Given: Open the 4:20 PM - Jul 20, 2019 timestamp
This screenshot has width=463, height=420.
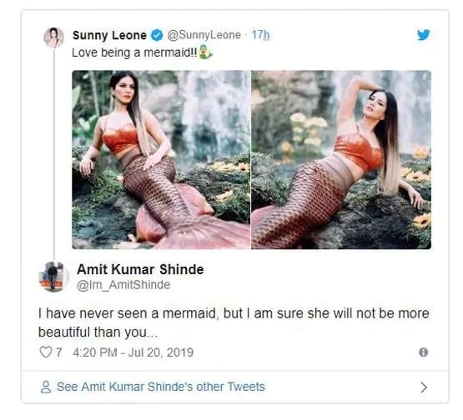Looking at the screenshot, I should (x=133, y=352).
